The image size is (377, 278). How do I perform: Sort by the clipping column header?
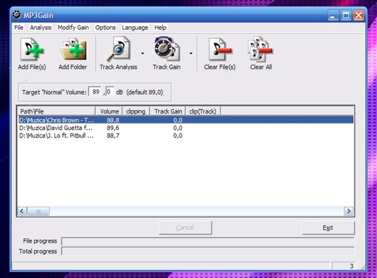tap(136, 112)
